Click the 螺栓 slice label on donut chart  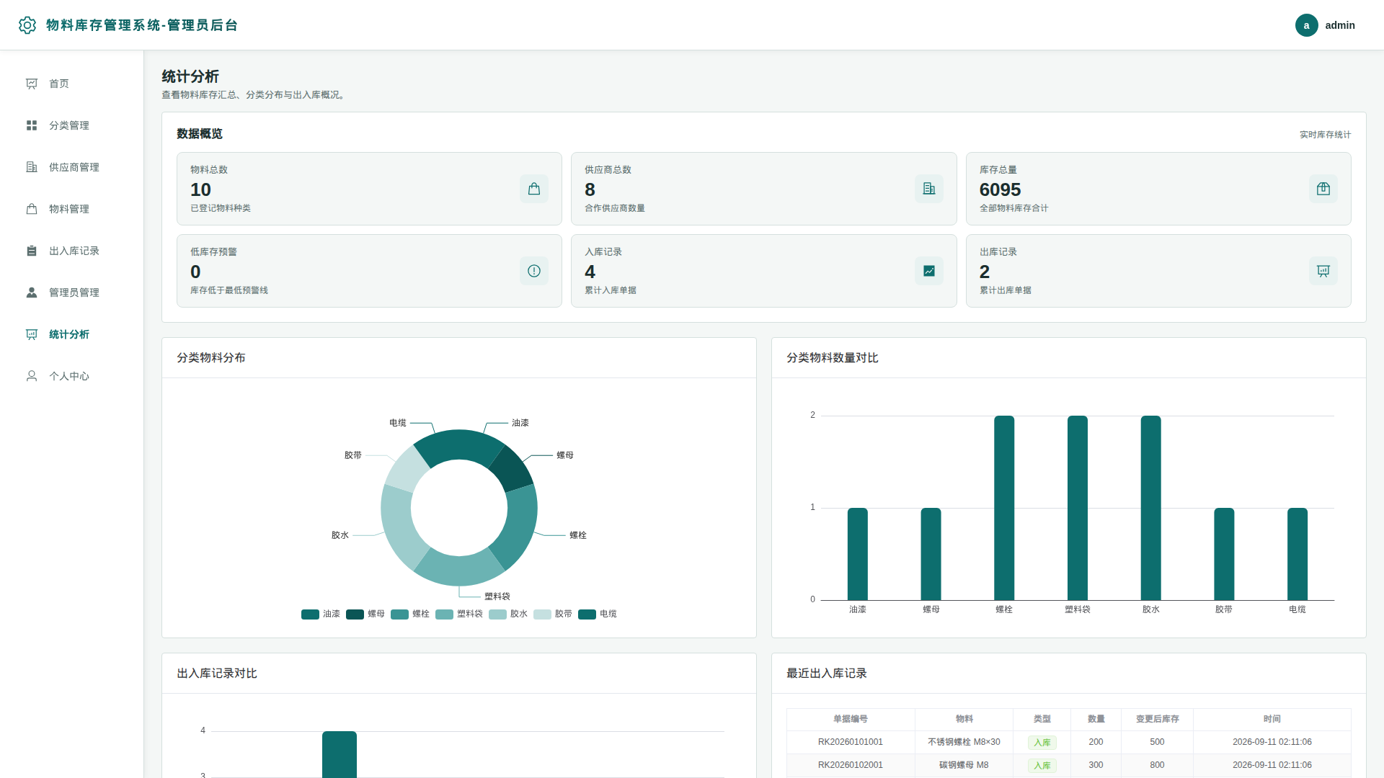(578, 535)
